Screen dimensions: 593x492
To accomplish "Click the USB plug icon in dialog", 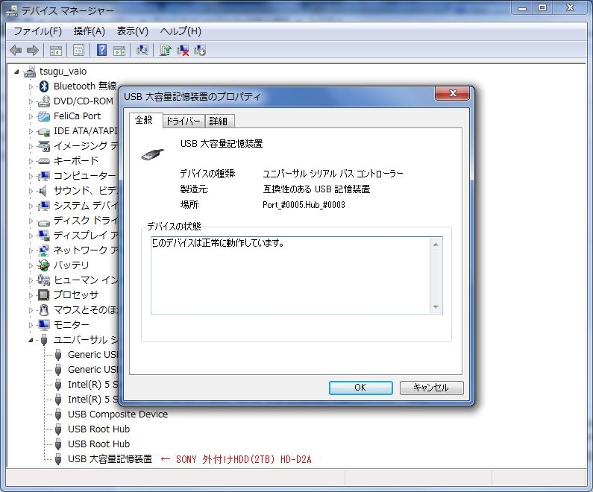I will point(153,154).
